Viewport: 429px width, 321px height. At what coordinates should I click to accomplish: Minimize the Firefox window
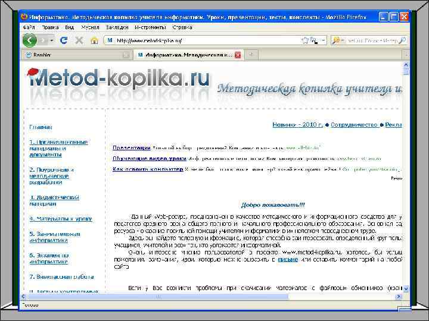point(383,17)
